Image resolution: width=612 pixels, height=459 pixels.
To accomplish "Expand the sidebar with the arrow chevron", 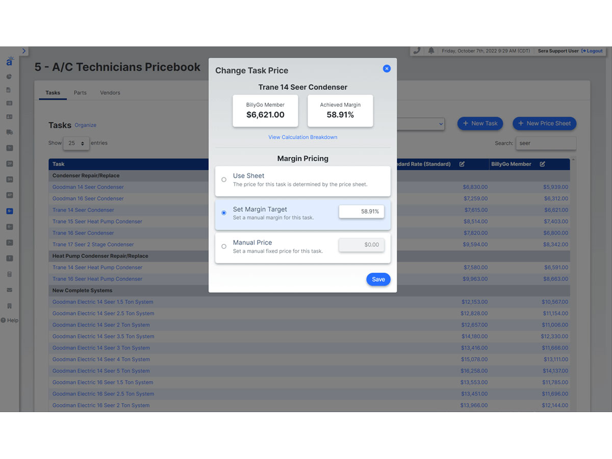I will click(24, 51).
